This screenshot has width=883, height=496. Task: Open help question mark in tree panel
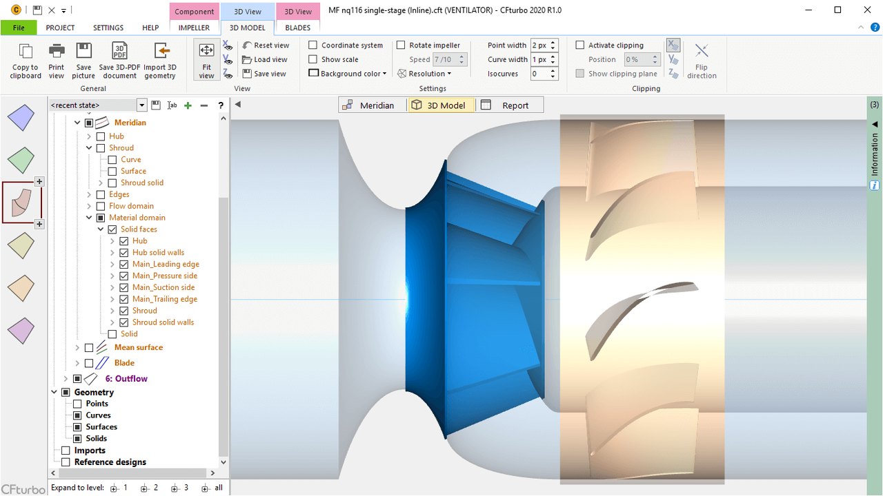point(221,105)
